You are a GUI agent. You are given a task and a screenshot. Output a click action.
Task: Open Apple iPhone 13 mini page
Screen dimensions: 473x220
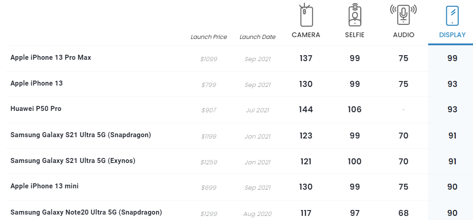point(45,186)
